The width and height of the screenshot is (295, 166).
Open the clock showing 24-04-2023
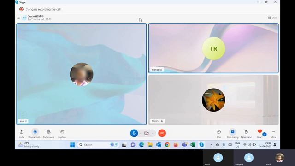tap(265, 145)
